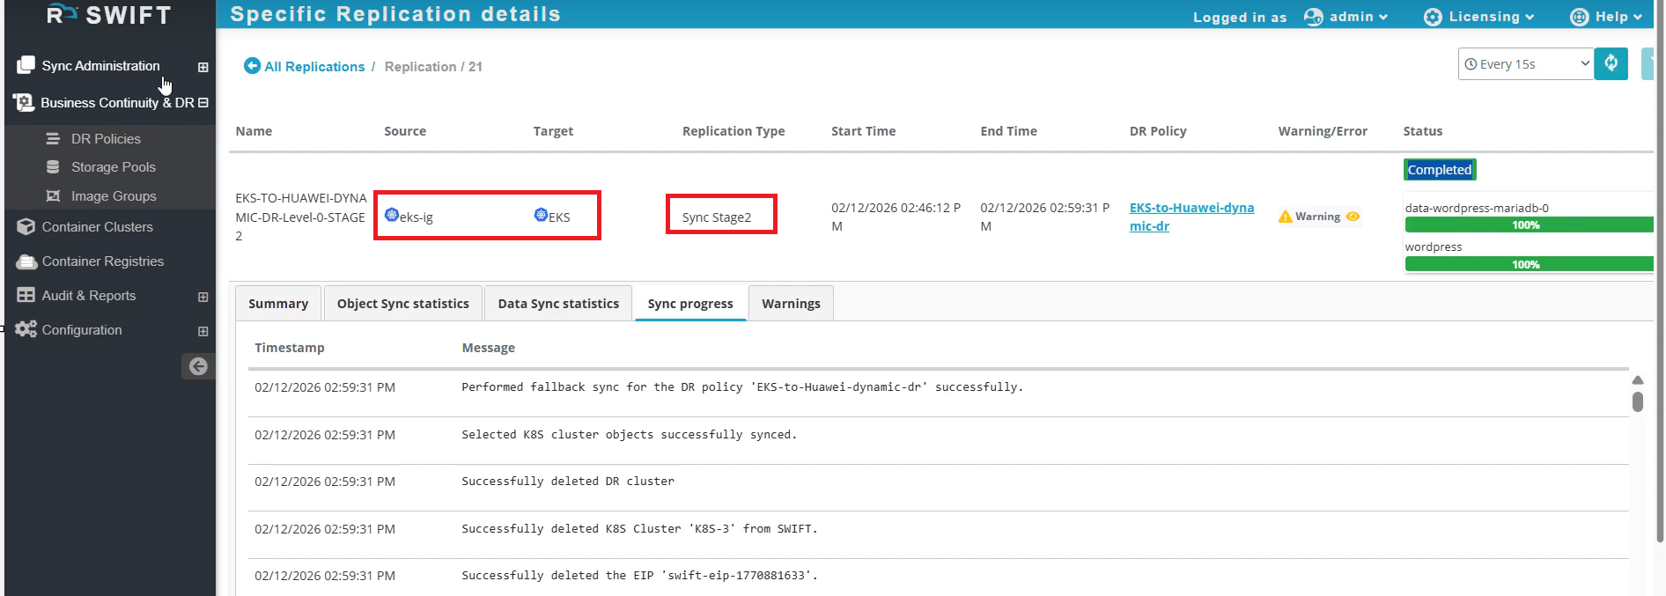The image size is (1666, 596).
Task: Switch to the Warnings tab
Action: click(x=791, y=303)
